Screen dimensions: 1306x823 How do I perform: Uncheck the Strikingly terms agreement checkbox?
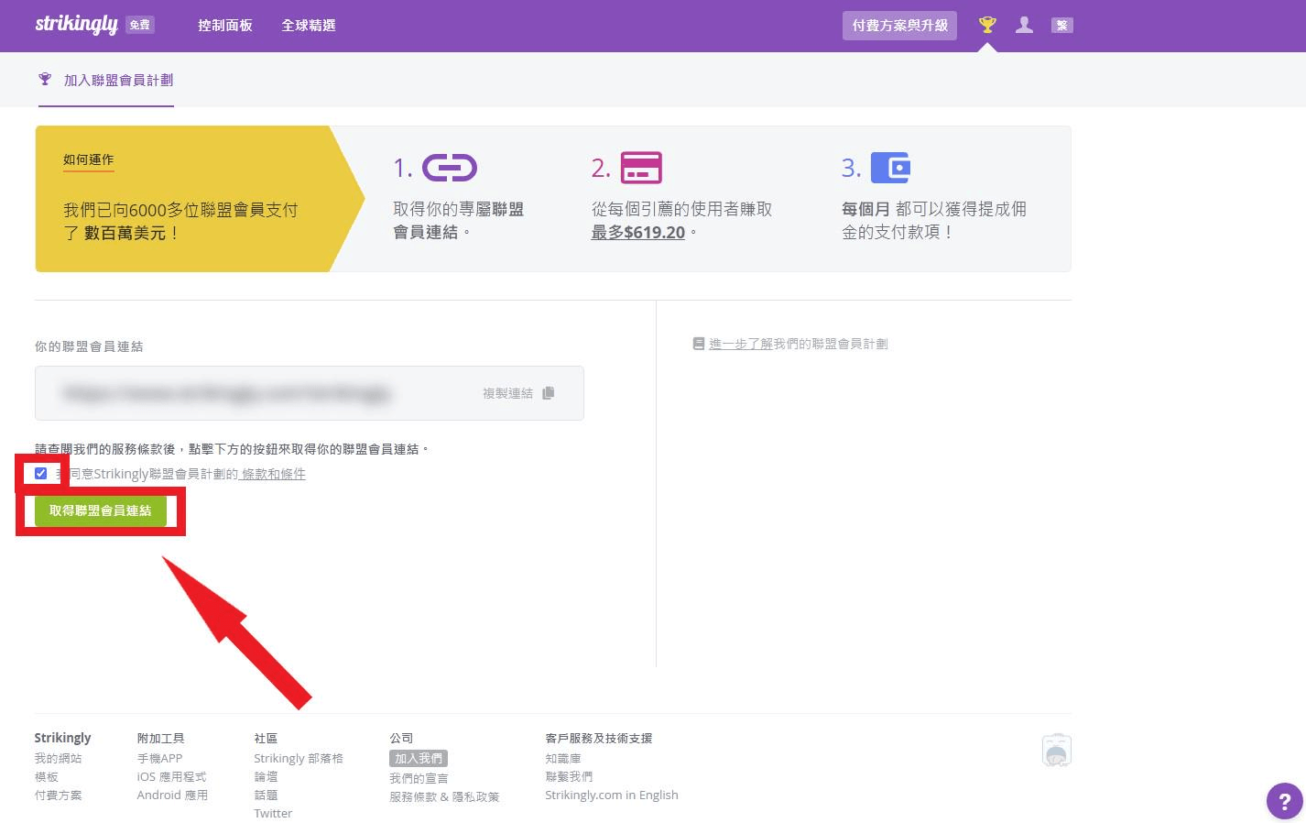40,473
